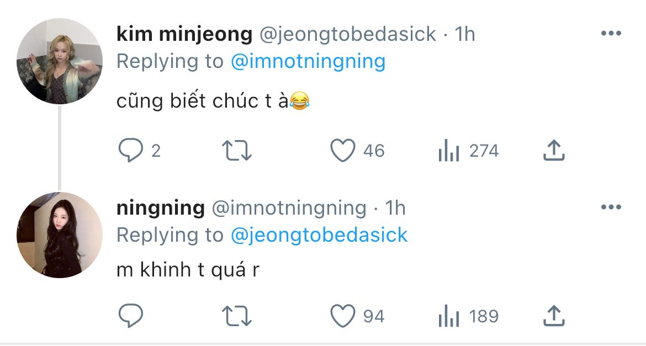646x346 pixels.
Task: Open kim minjeong's profile picture
Action: 60,61
